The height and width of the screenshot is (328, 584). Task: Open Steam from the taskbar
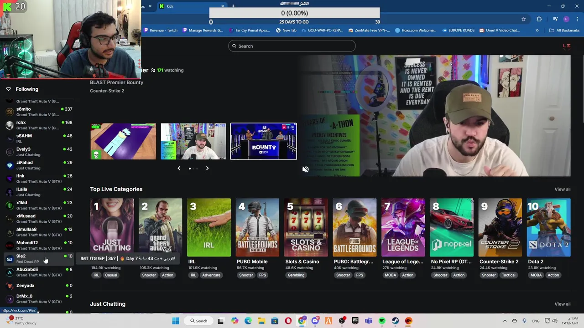point(395,321)
